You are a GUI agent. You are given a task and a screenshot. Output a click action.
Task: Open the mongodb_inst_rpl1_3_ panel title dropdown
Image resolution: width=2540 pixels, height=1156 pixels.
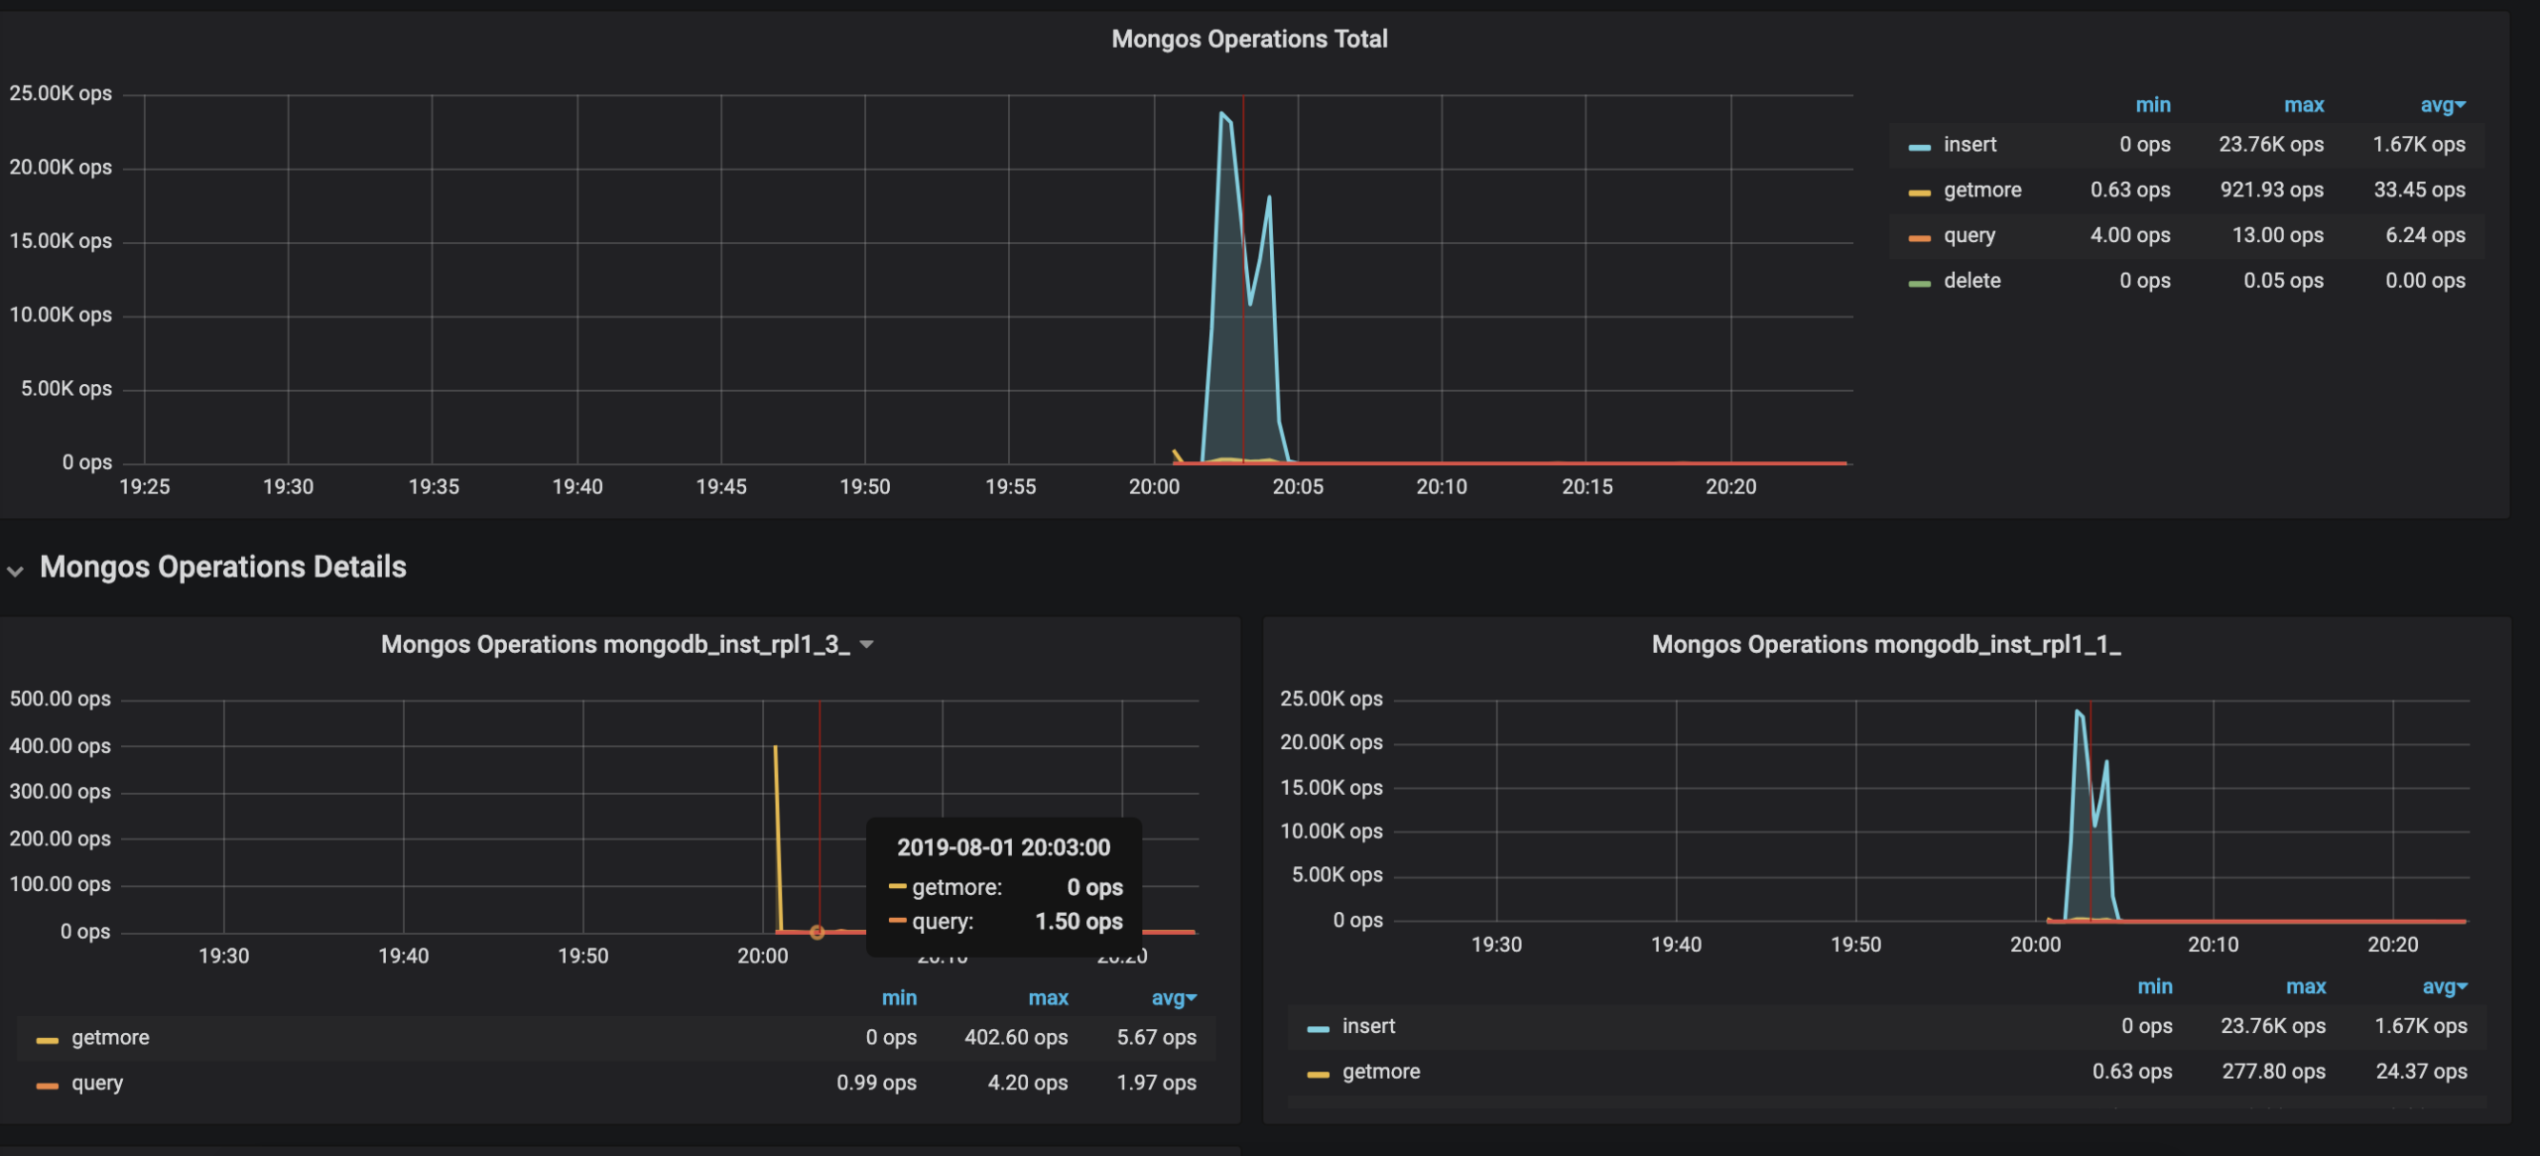[866, 645]
